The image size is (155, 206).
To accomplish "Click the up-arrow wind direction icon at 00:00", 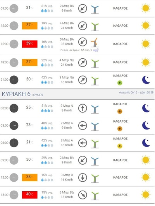I will [x=83, y=108].
